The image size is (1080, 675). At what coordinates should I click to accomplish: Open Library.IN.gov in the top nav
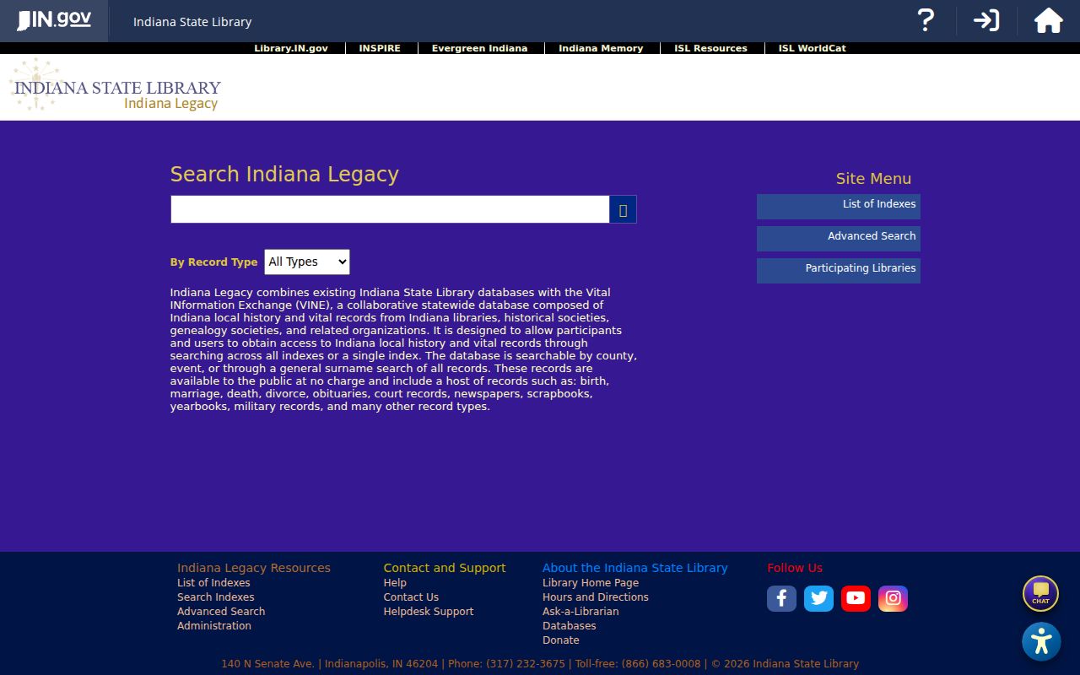coord(291,48)
